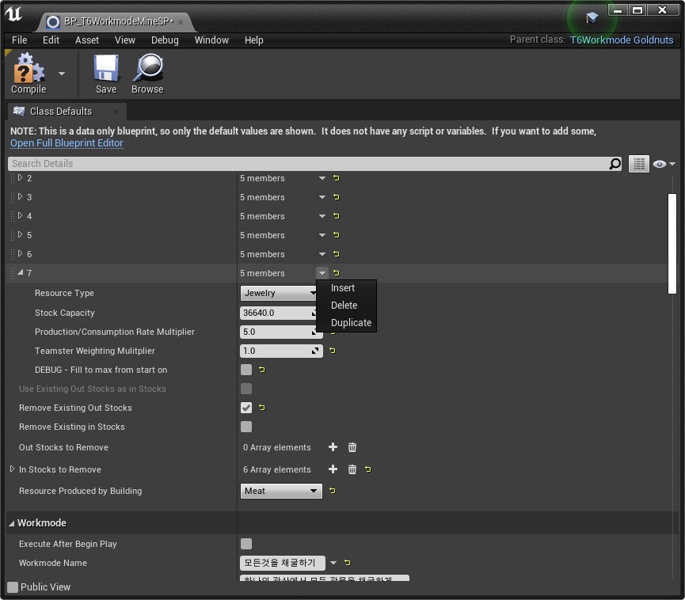Reset Remove Existing Out Stocks to default

coord(261,408)
